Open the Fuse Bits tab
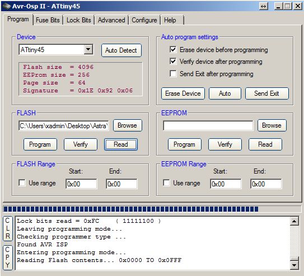Screen dimensions: 304x276 pyautogui.click(x=48, y=20)
